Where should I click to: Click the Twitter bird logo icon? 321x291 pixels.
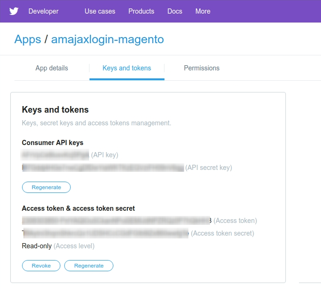pos(14,11)
